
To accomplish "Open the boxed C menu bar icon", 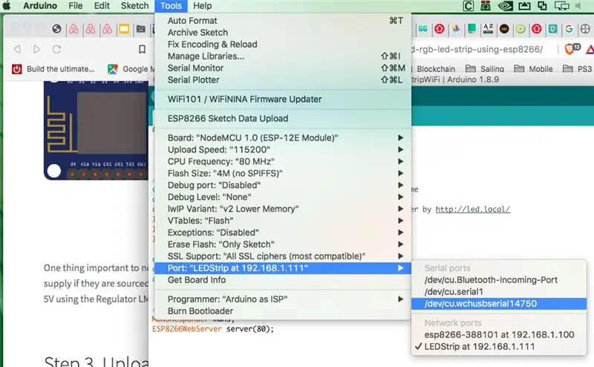I will click(469, 6).
